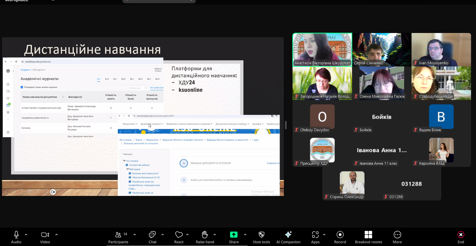The image size is (476, 246).
Task: Click muted mic icon beside 031288
Action: click(x=386, y=197)
